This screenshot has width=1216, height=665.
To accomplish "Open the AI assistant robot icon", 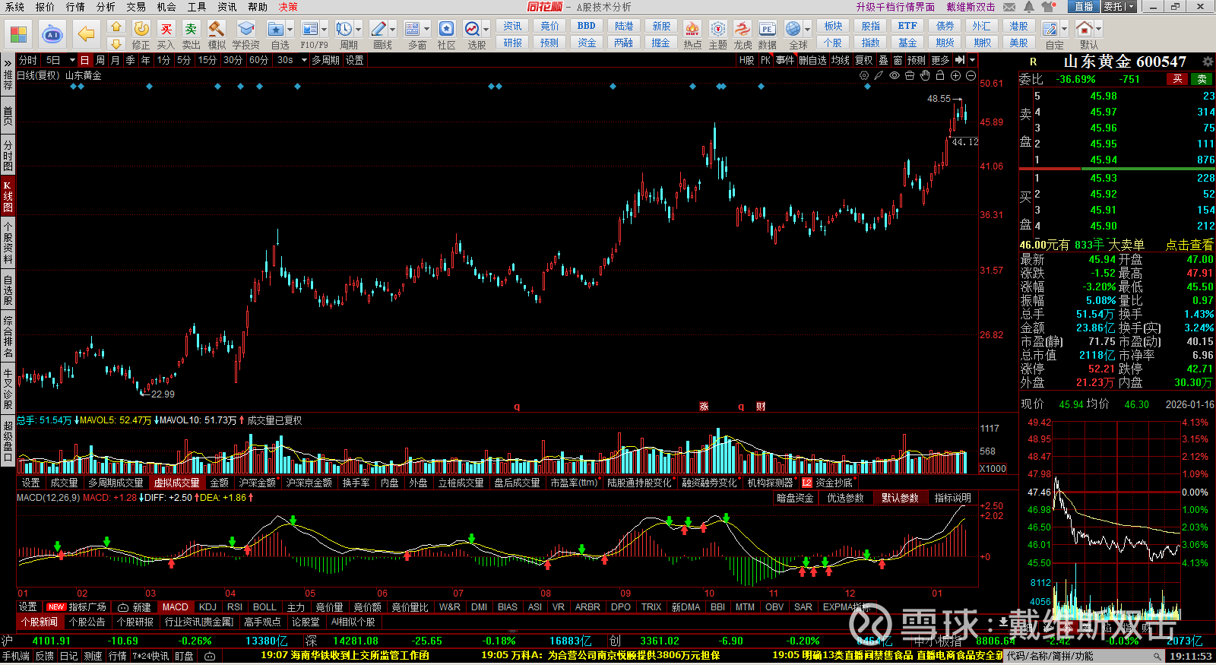I will pos(52,34).
